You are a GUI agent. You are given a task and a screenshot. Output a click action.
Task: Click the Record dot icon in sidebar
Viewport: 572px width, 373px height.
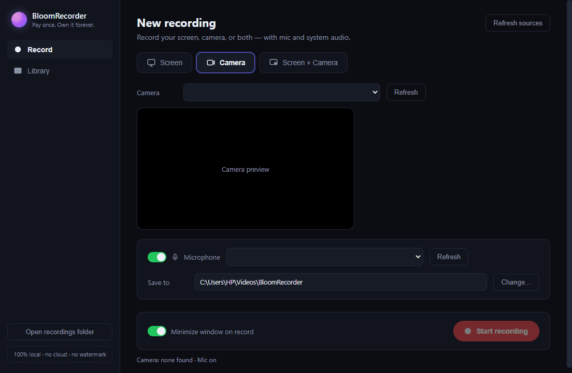point(18,50)
